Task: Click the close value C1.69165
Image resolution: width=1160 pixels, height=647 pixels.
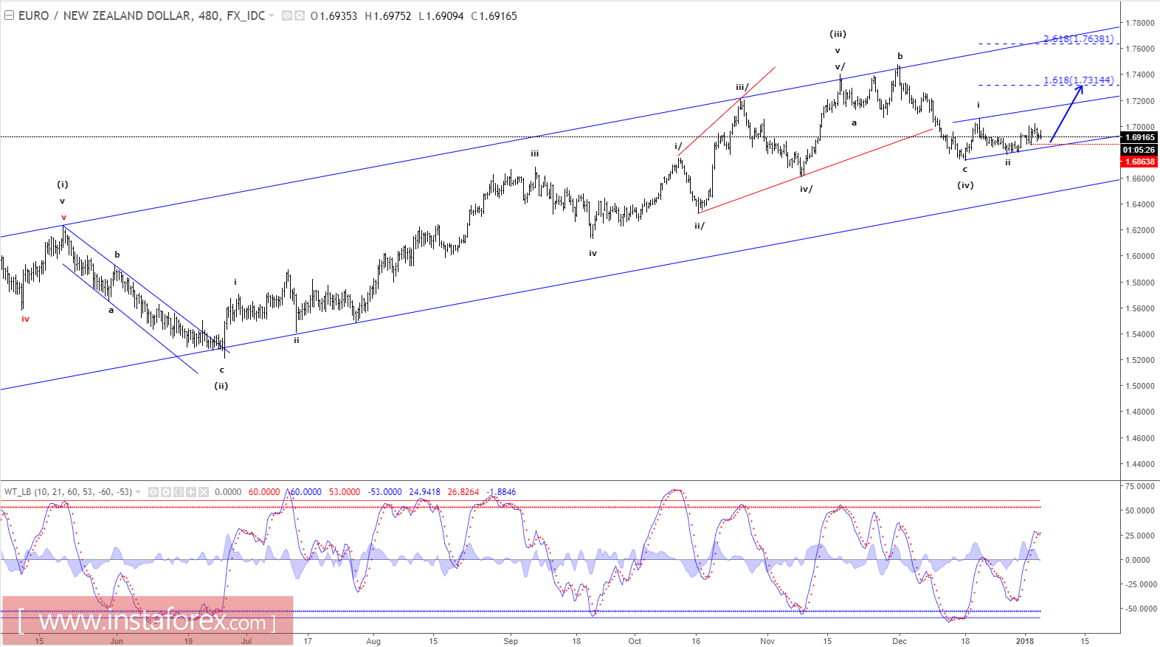Action: click(494, 15)
